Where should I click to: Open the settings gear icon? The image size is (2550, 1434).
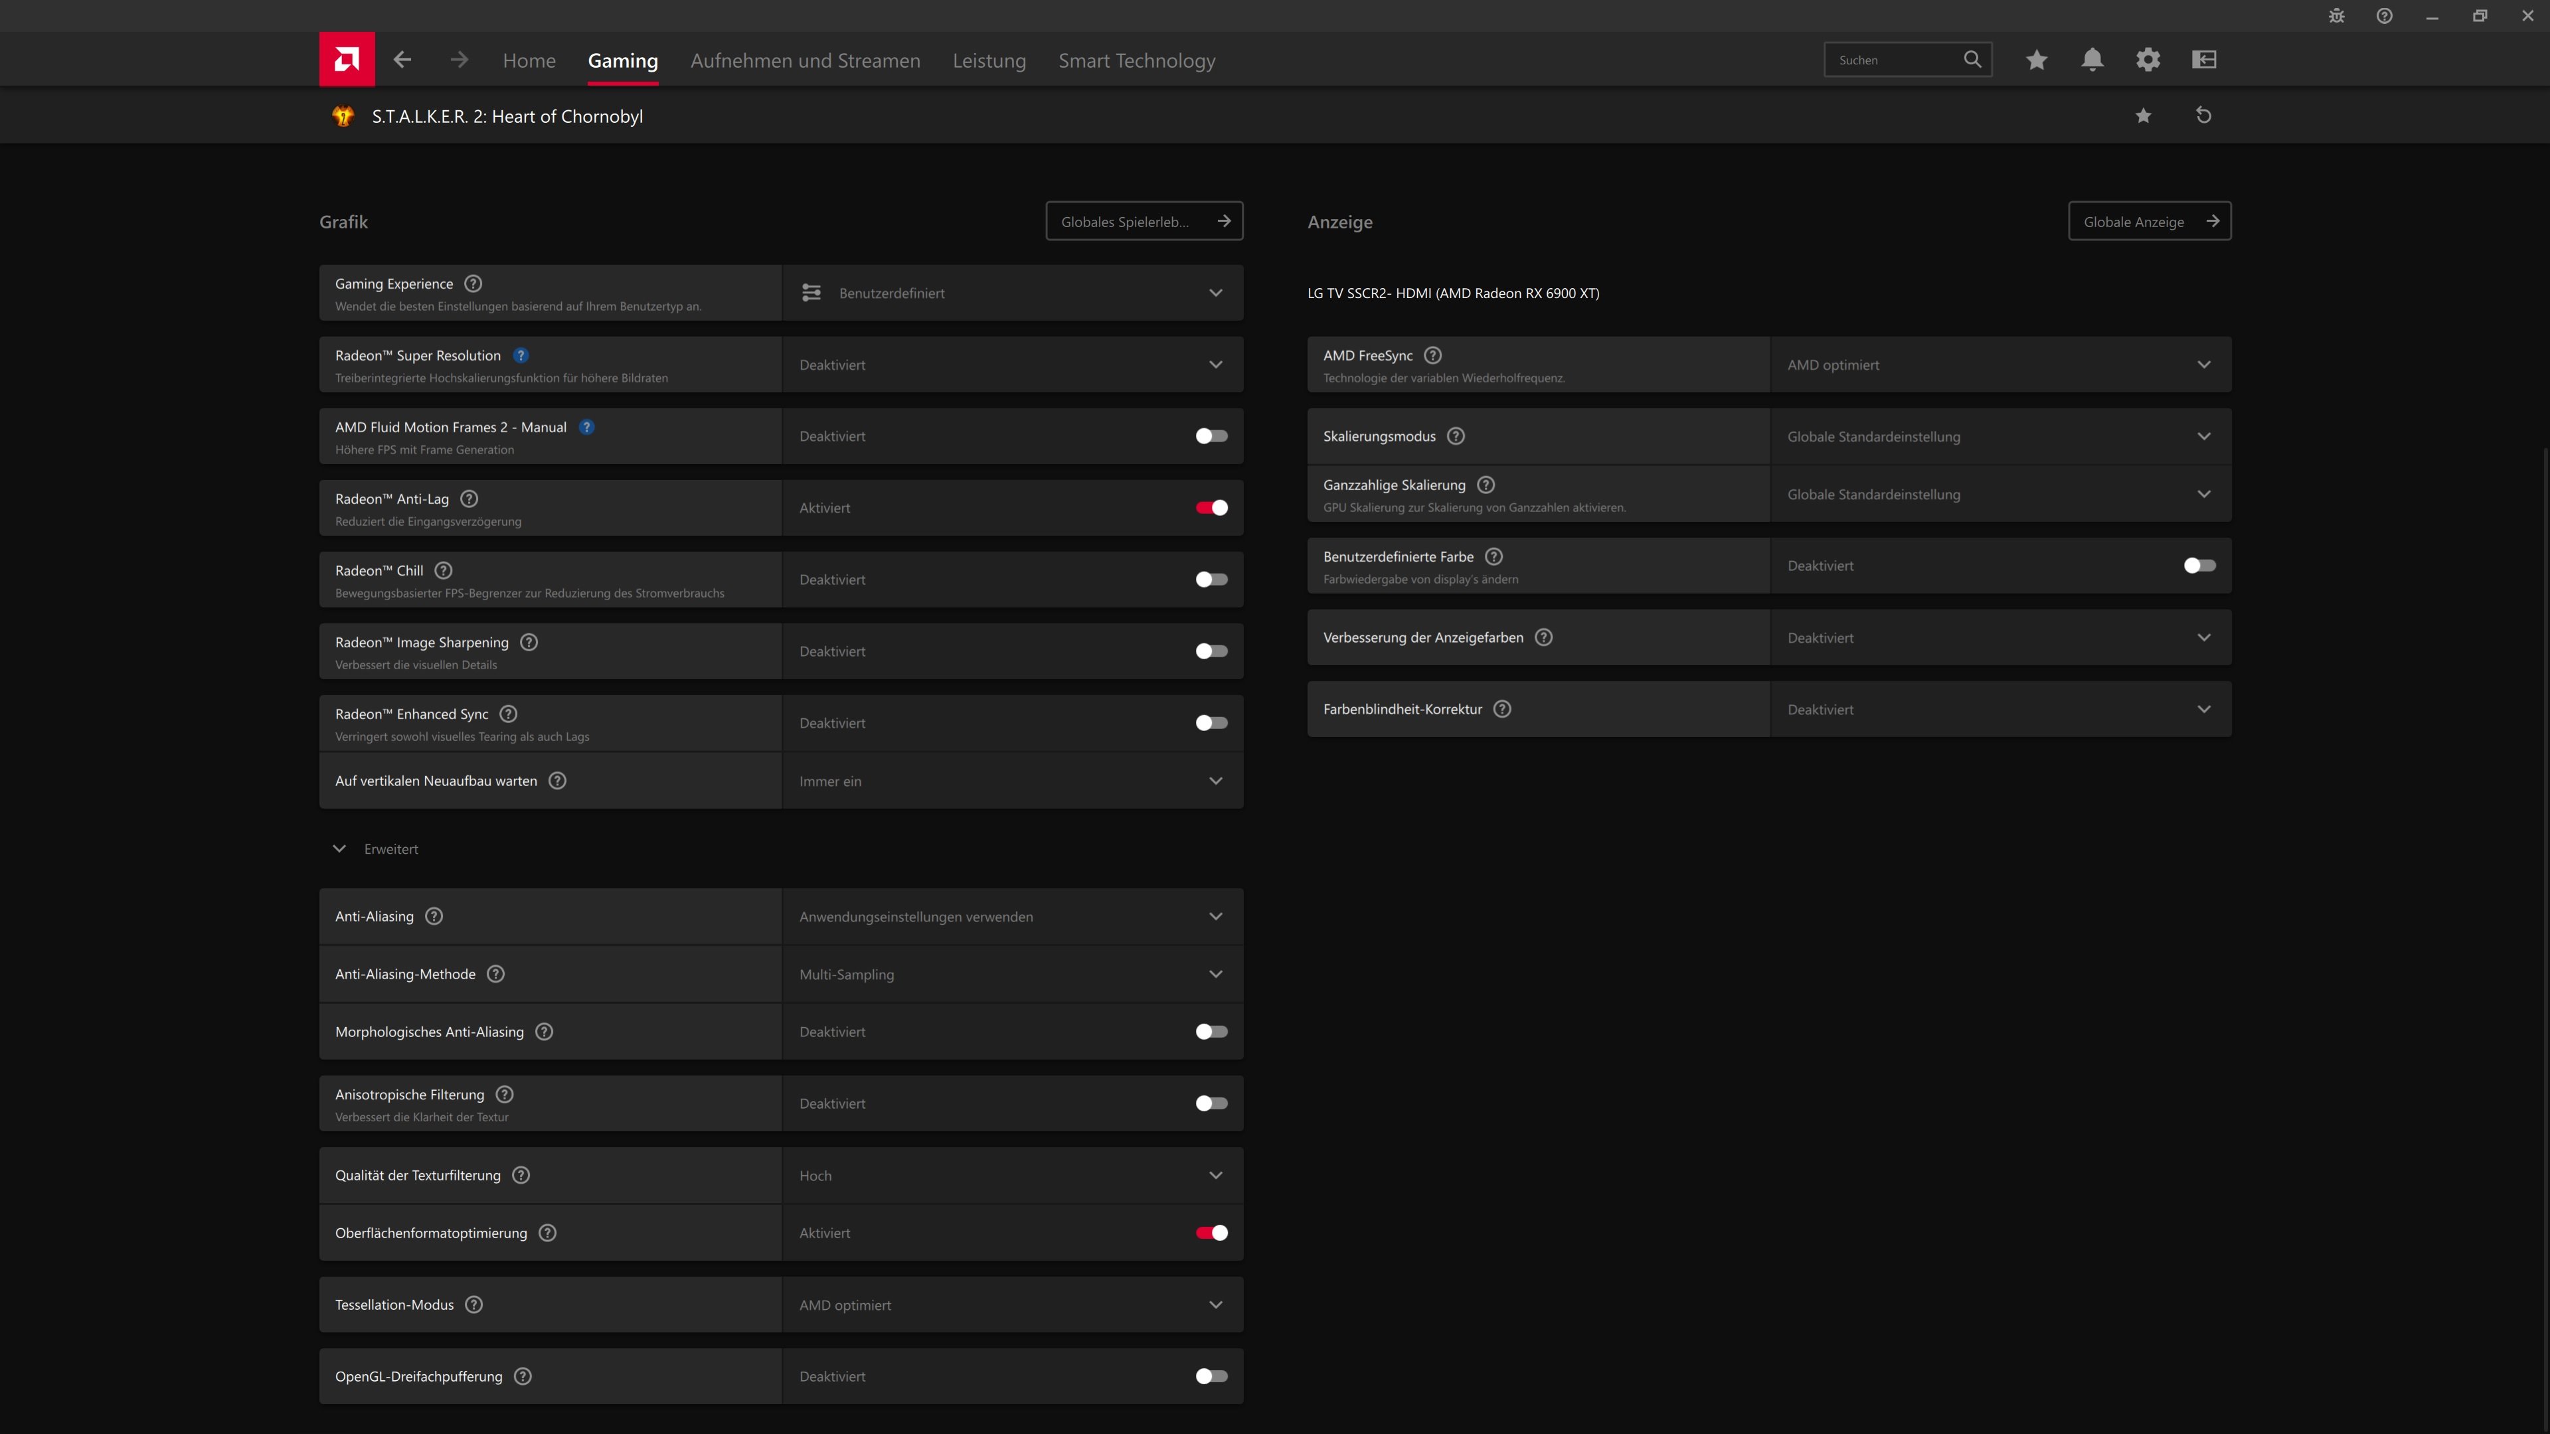click(x=2147, y=59)
